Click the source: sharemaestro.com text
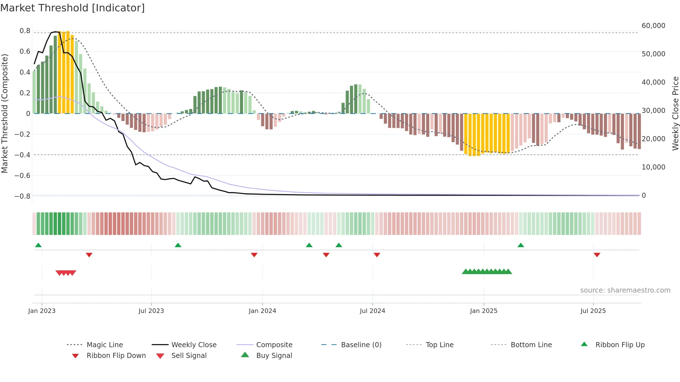 click(x=625, y=290)
